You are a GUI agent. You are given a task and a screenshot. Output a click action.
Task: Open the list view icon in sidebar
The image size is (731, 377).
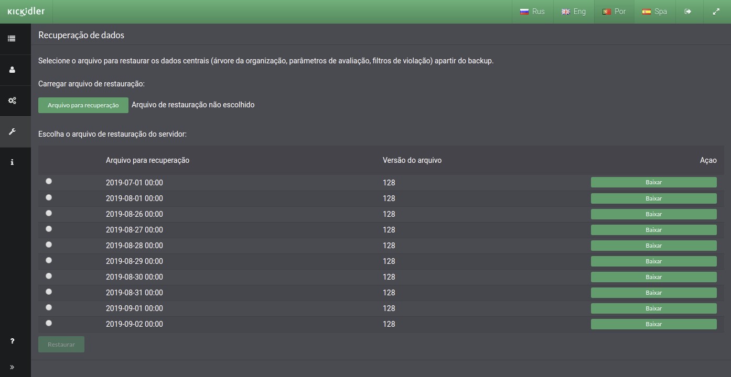click(12, 39)
